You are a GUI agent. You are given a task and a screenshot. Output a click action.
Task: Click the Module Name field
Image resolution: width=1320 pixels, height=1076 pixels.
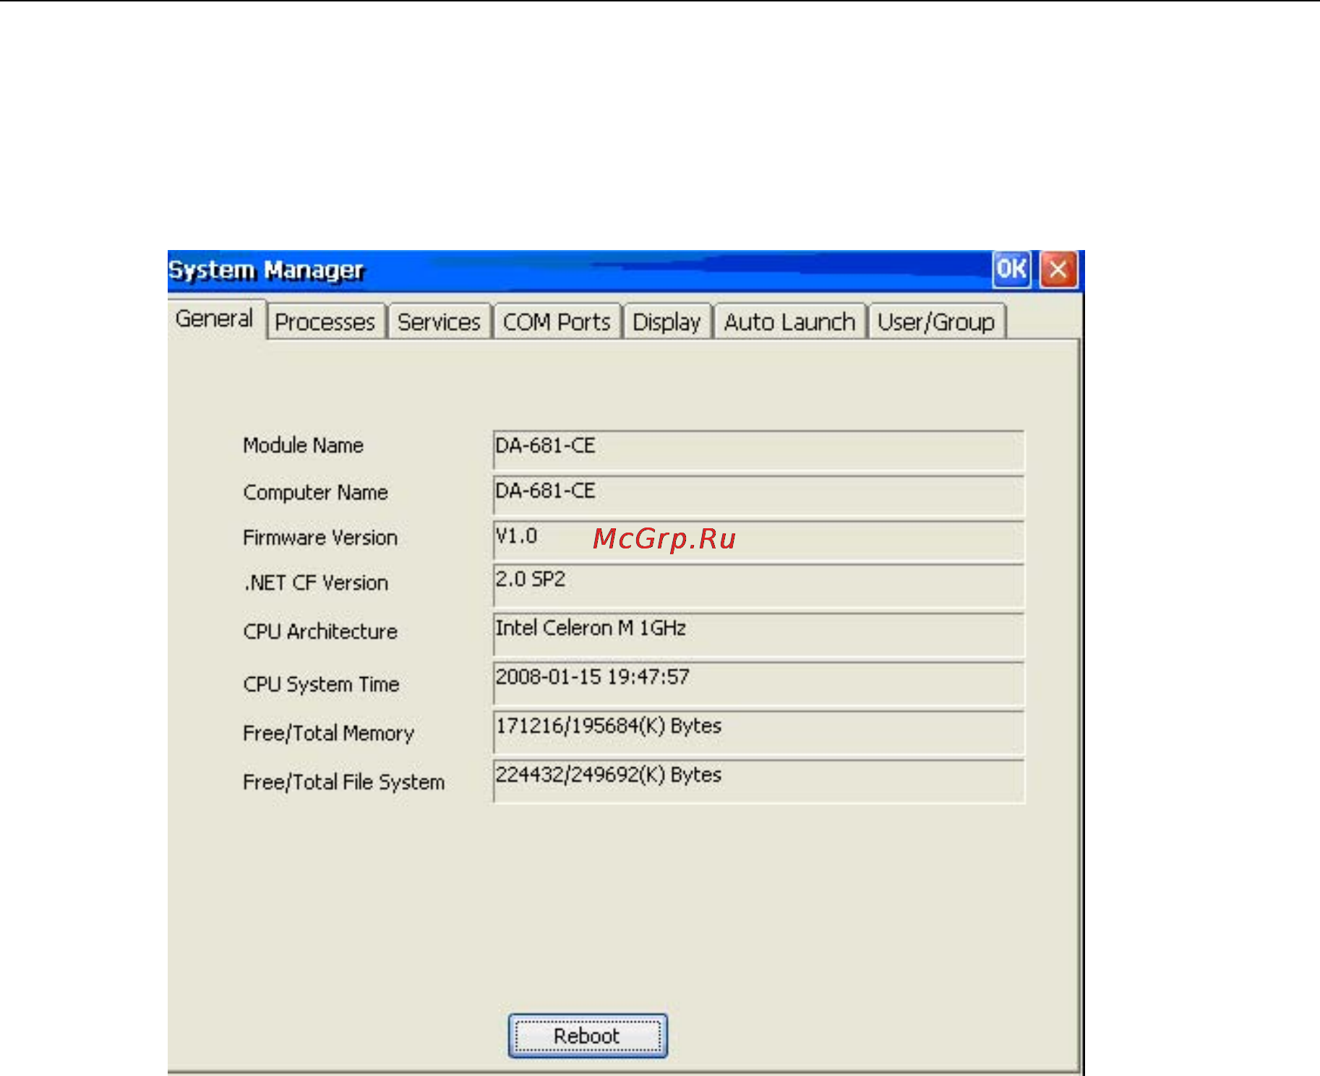[x=758, y=451]
